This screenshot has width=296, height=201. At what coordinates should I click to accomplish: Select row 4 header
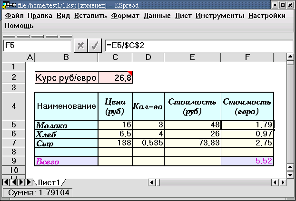[14, 106]
